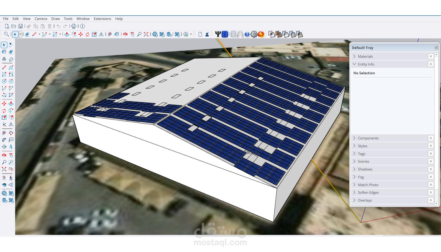
Task: Pick the Protractor tool
Action: tap(4, 140)
